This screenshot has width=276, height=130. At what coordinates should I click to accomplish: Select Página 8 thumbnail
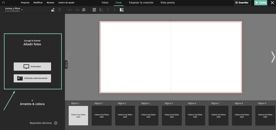pyautogui.click(x=242, y=116)
